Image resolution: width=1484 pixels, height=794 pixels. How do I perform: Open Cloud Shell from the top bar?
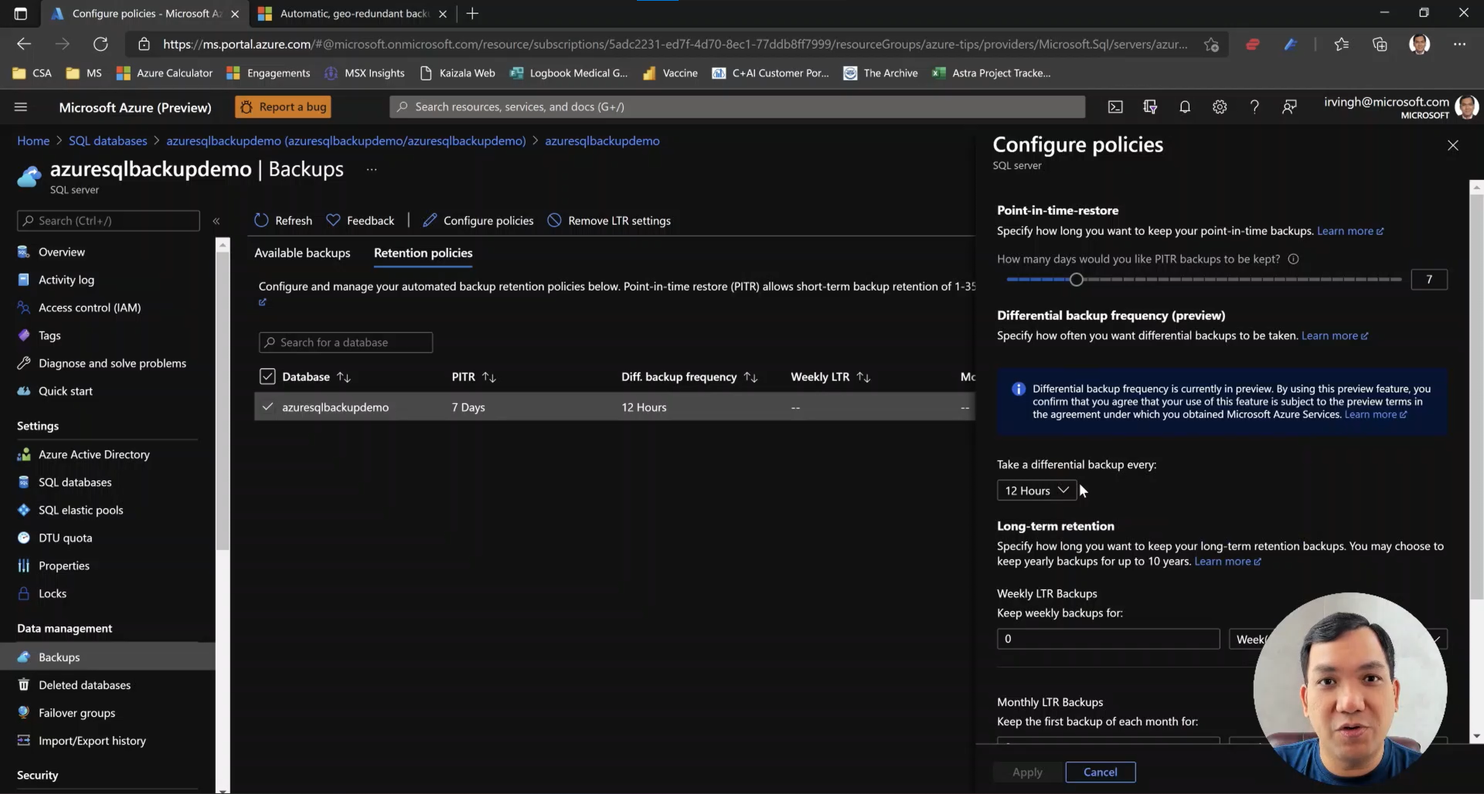click(x=1115, y=107)
